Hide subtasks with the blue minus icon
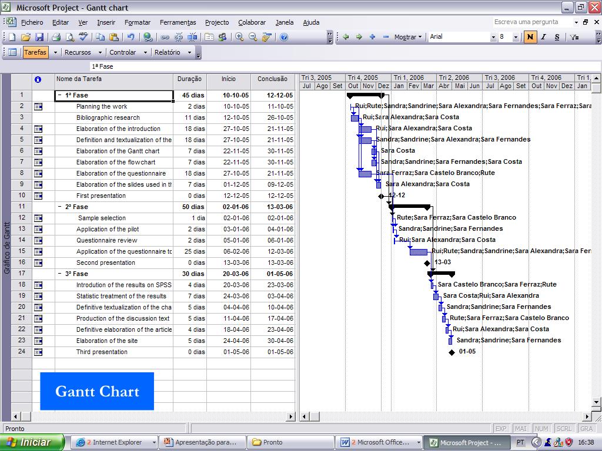This screenshot has height=451, width=602. click(x=386, y=37)
